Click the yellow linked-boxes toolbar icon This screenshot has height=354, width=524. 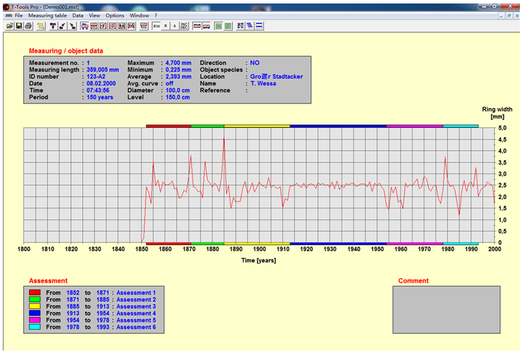[41, 26]
